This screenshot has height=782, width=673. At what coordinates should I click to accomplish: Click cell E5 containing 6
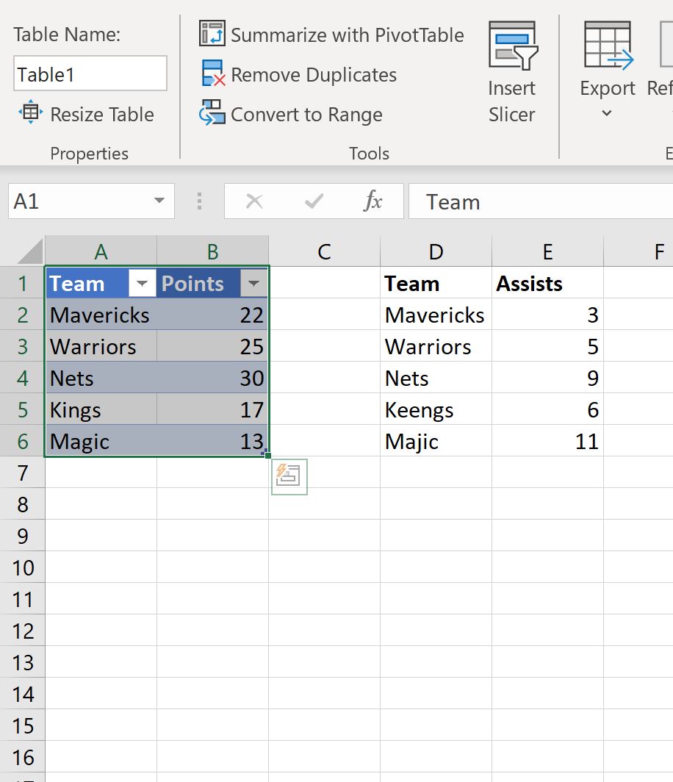[547, 409]
